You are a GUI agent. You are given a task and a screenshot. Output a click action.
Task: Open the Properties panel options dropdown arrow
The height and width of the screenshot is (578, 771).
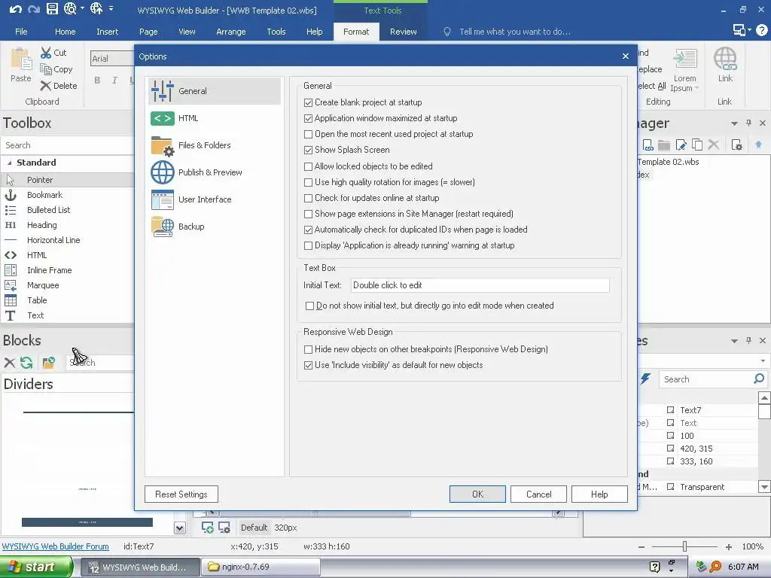coord(734,341)
